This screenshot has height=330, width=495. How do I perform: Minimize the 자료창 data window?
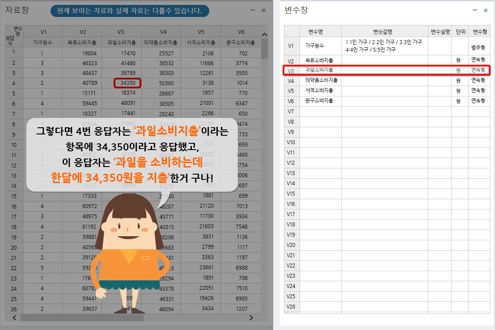pyautogui.click(x=253, y=10)
